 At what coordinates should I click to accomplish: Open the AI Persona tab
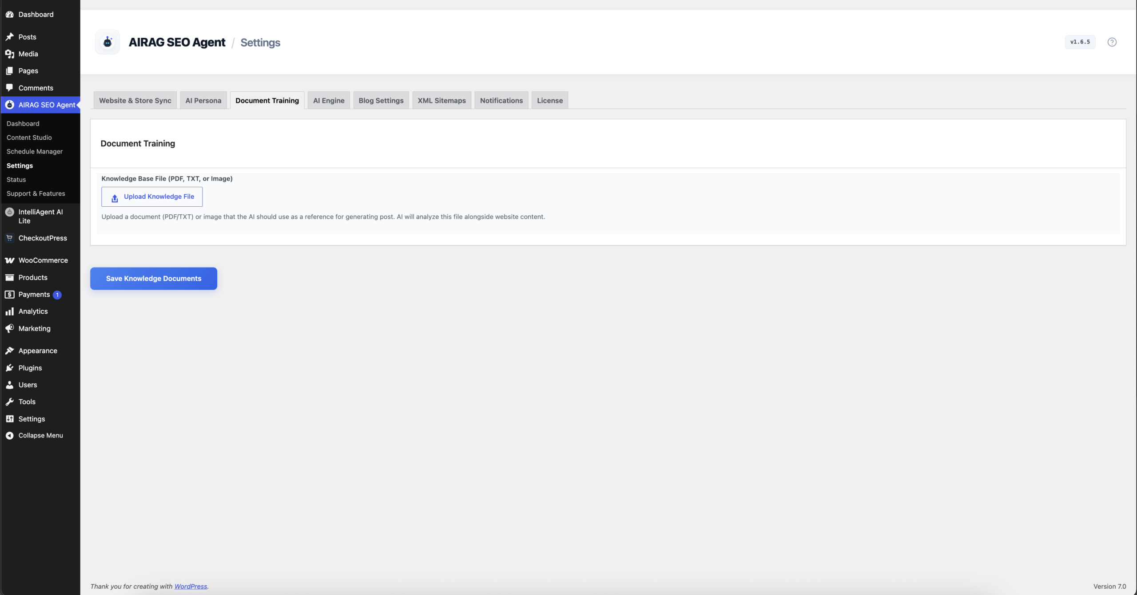[203, 100]
